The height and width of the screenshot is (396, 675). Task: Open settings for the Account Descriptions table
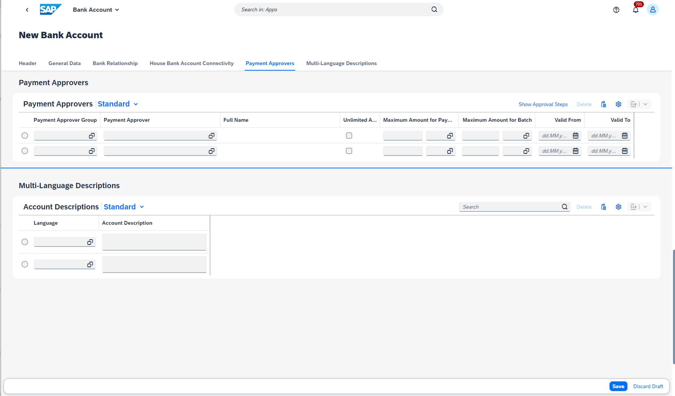point(618,207)
